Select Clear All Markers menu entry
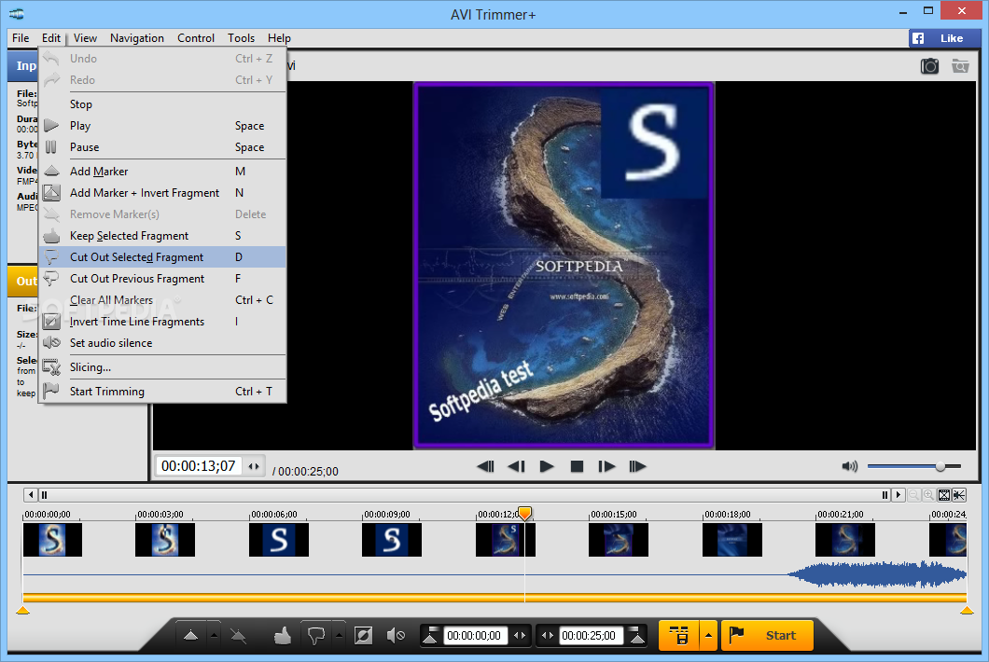Screen dimensions: 989x662 pos(162,299)
